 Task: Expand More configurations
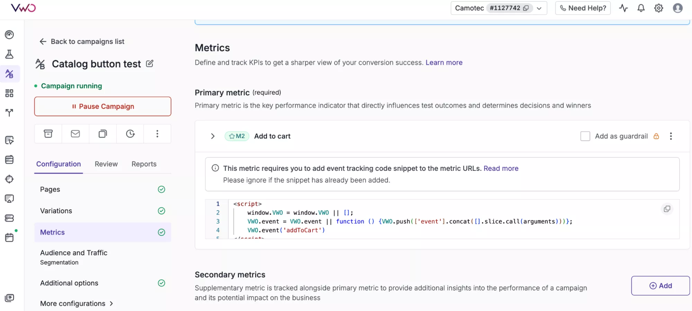77,303
